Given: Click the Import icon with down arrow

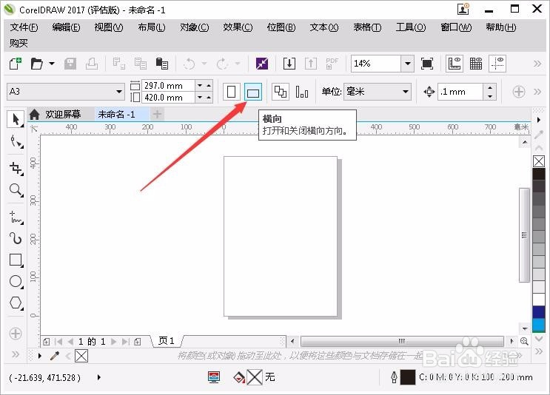Looking at the screenshot, I should [289, 64].
